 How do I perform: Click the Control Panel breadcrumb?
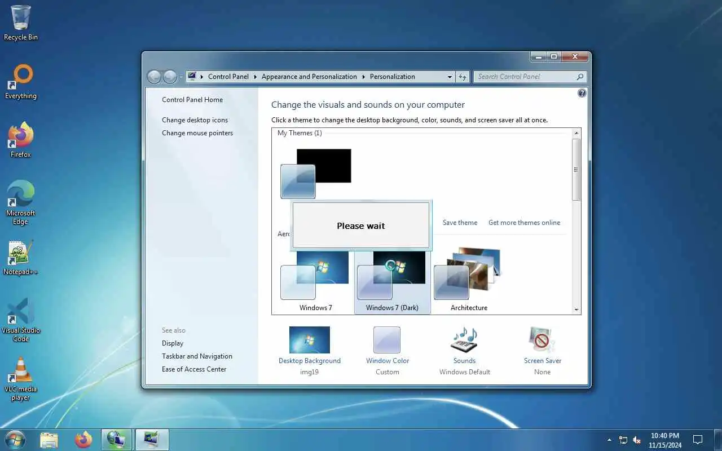pyautogui.click(x=228, y=77)
